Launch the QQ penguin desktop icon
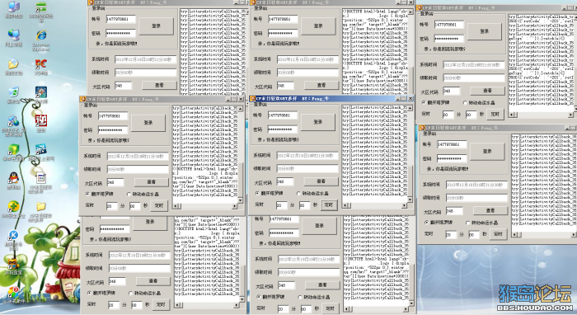 click(14, 178)
